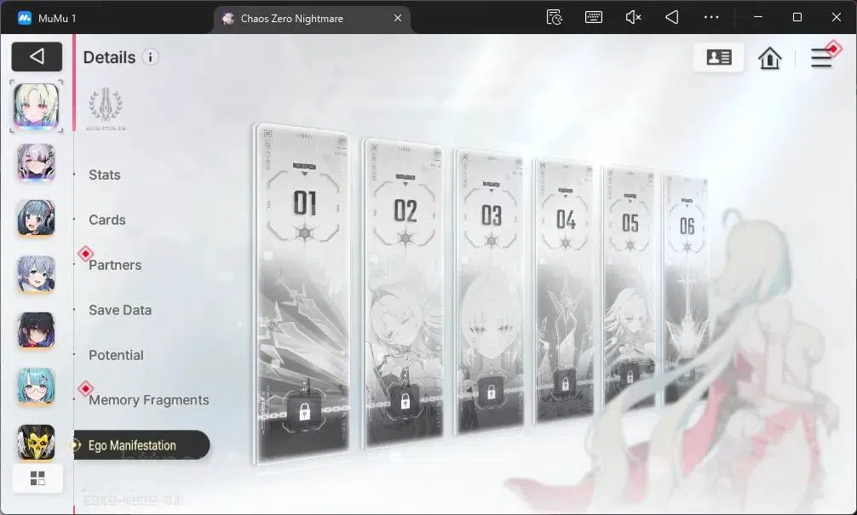Image resolution: width=857 pixels, height=515 pixels.
Task: Open the Memory Fragments section
Action: coord(149,400)
